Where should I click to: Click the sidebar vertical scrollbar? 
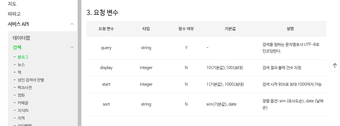point(79,63)
